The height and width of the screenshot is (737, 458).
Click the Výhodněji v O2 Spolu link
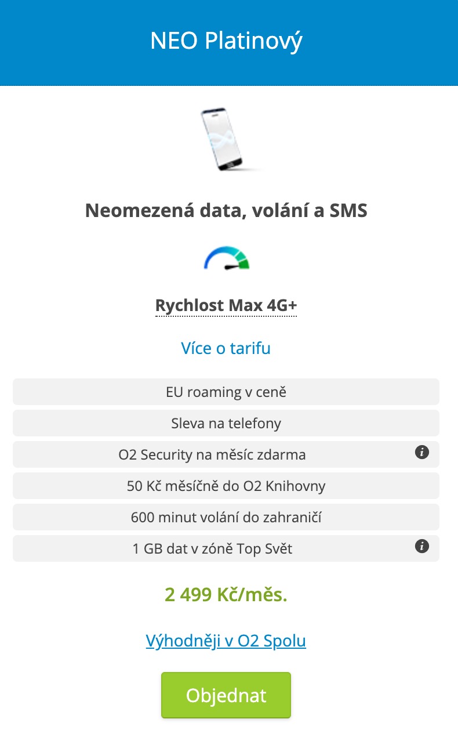[226, 641]
